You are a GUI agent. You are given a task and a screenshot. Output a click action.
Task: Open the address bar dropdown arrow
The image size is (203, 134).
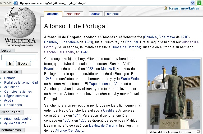click(x=192, y=3)
